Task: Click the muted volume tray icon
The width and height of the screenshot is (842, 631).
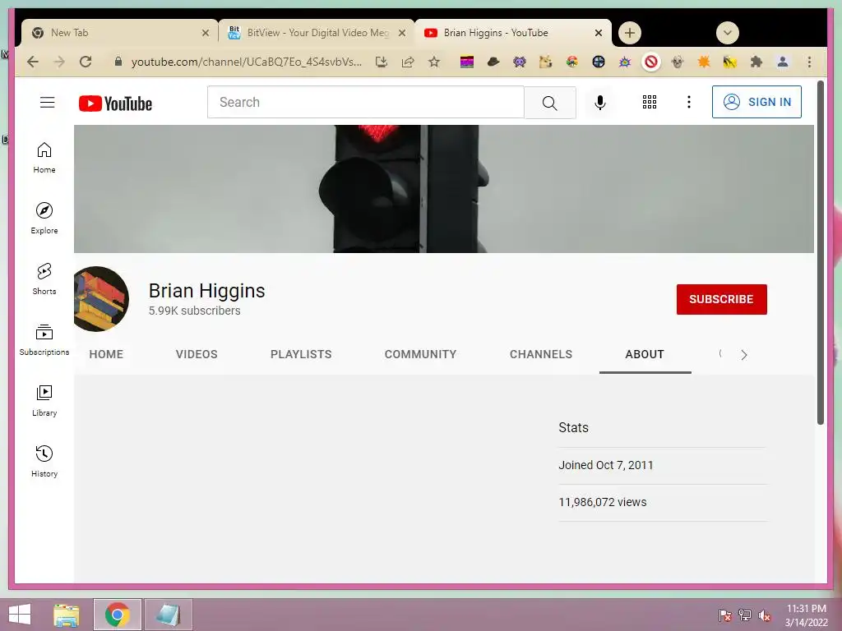Action: (x=764, y=615)
